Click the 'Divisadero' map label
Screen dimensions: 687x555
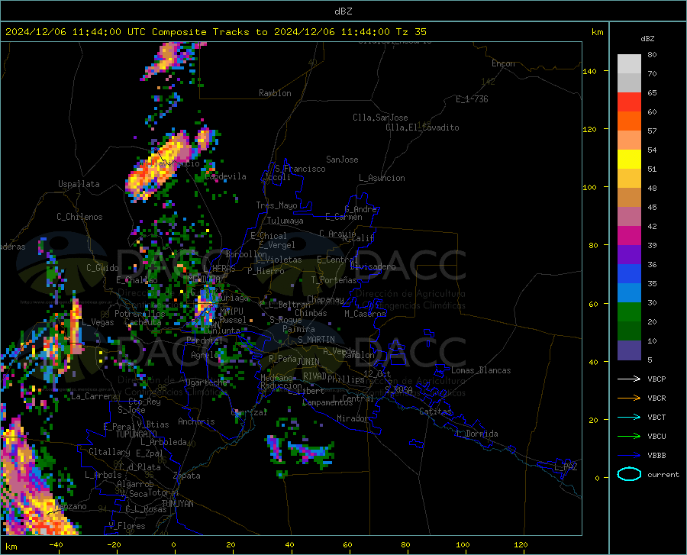373,266
